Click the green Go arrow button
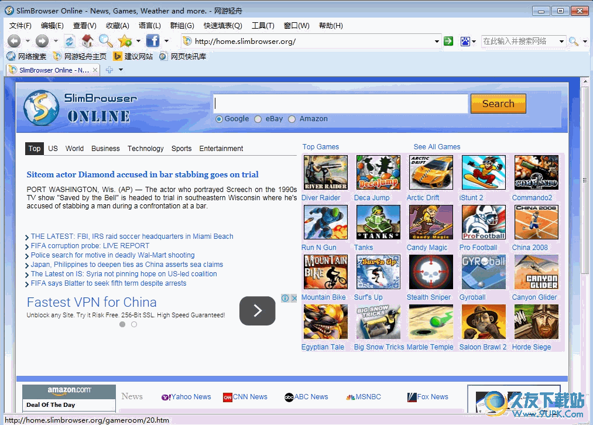This screenshot has width=593, height=425. (x=448, y=41)
